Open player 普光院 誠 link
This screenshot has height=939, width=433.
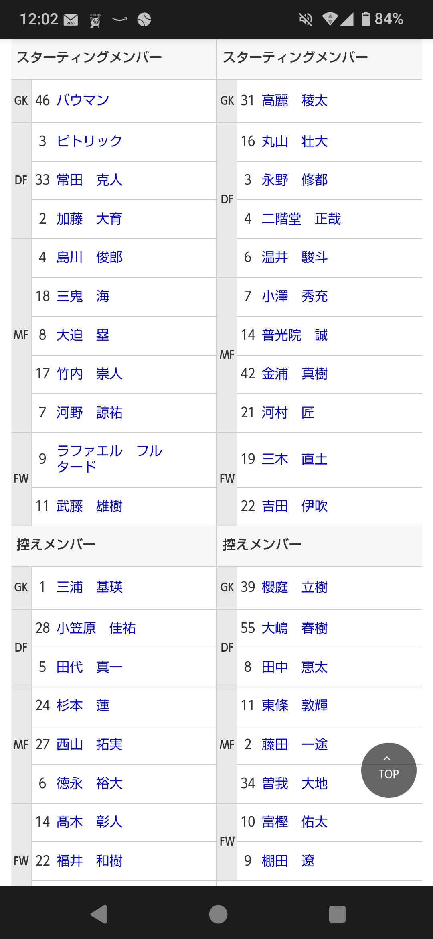(x=295, y=335)
